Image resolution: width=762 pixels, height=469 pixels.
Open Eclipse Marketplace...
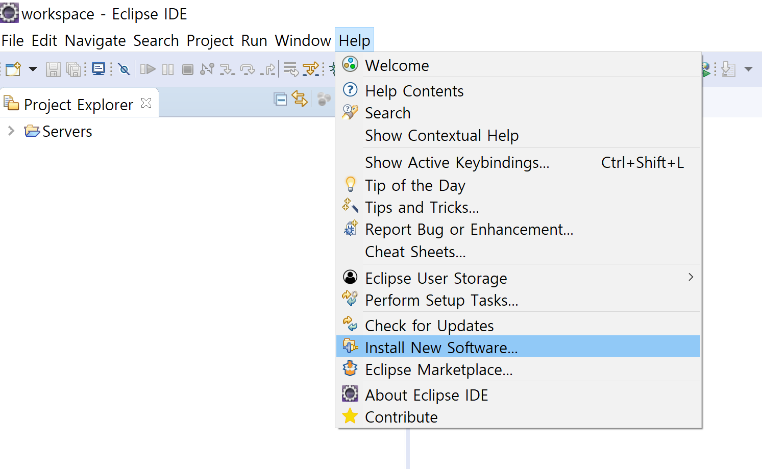[x=518, y=369]
